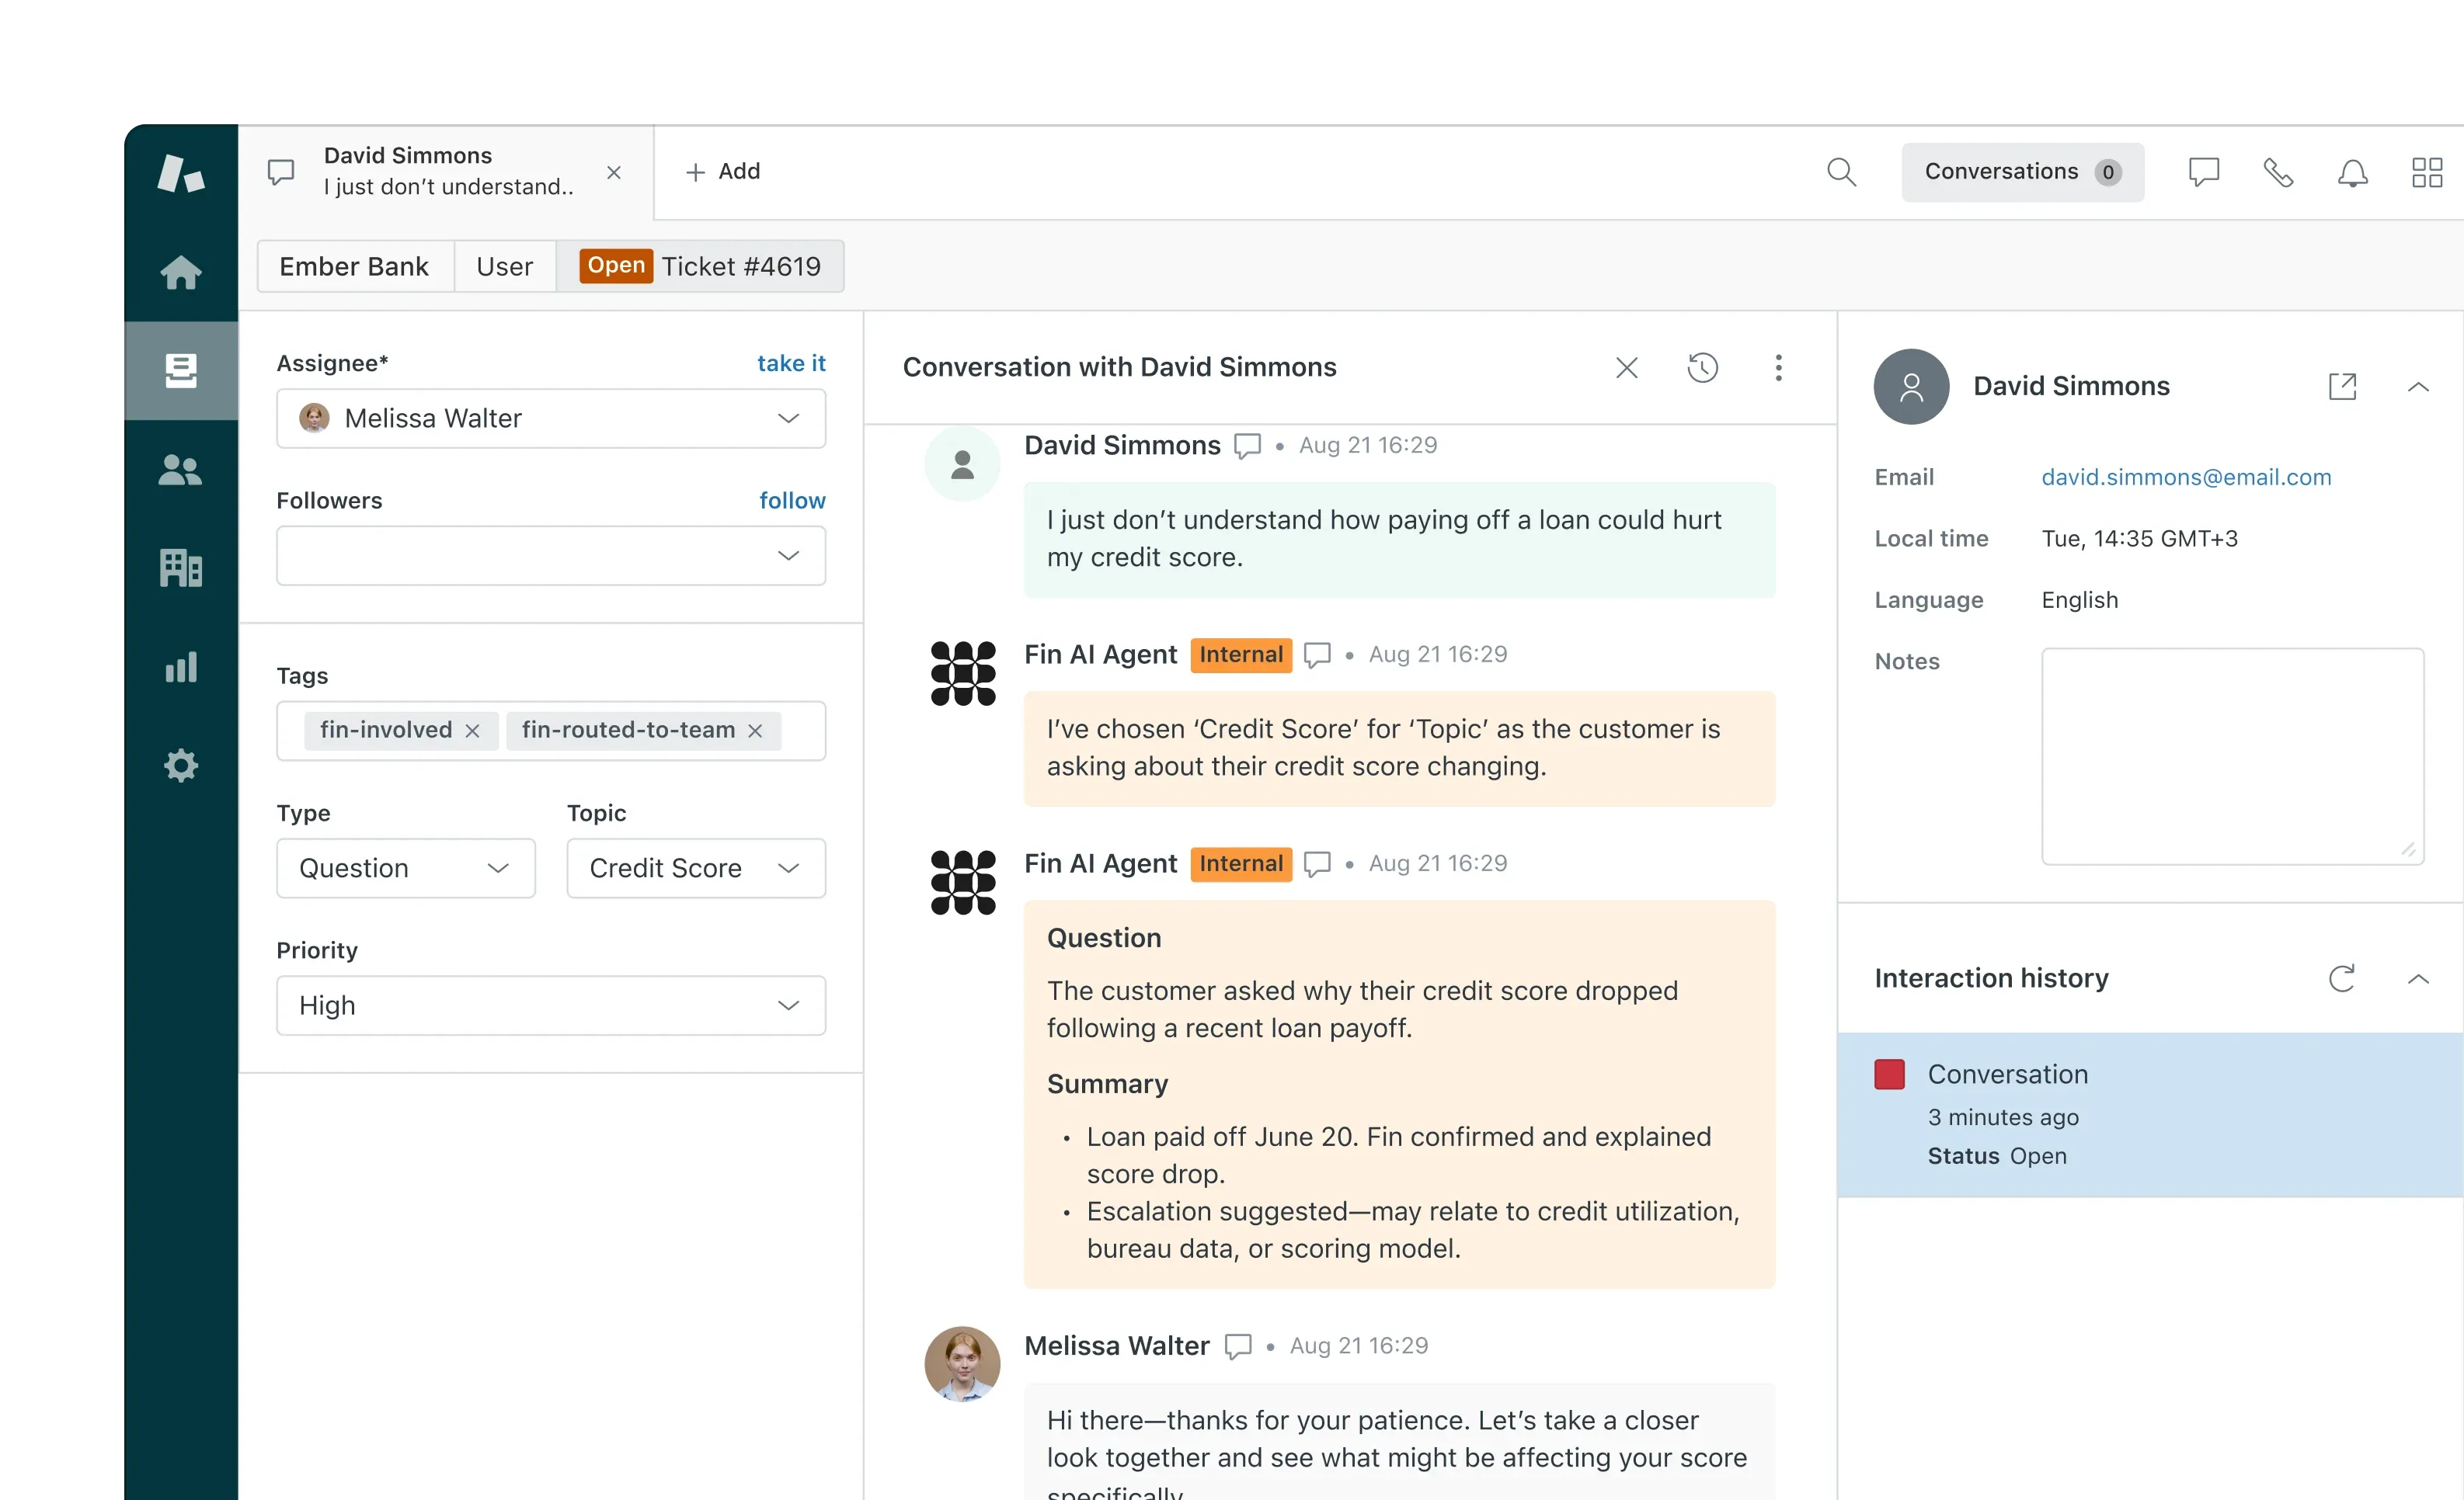Open the Priority dropdown showing High
Screen dimensions: 2464x1500
(551, 1005)
